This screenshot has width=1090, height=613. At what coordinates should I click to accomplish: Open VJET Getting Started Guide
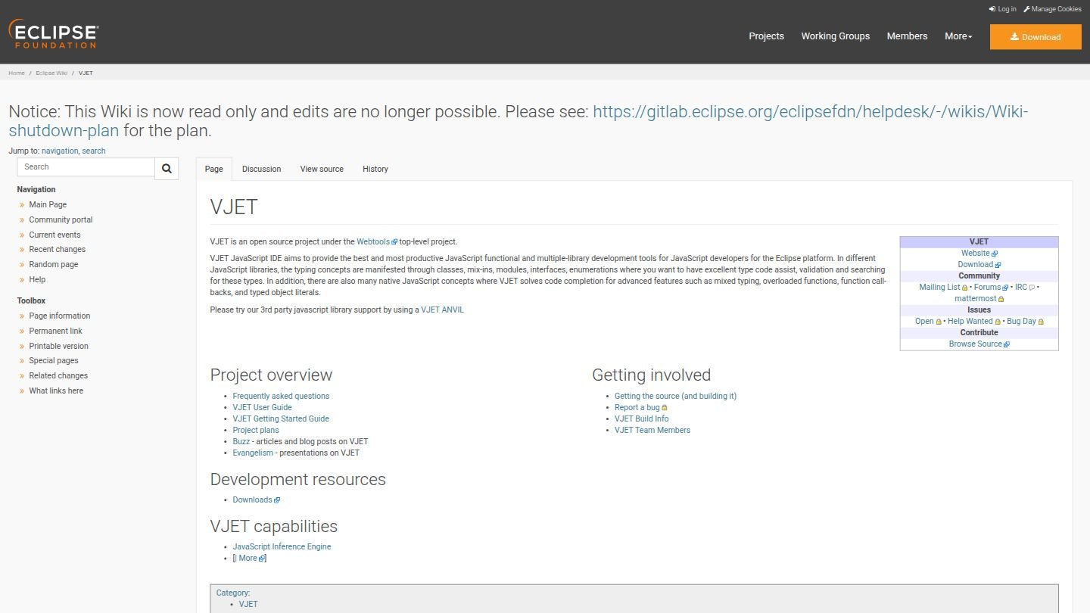(x=281, y=419)
